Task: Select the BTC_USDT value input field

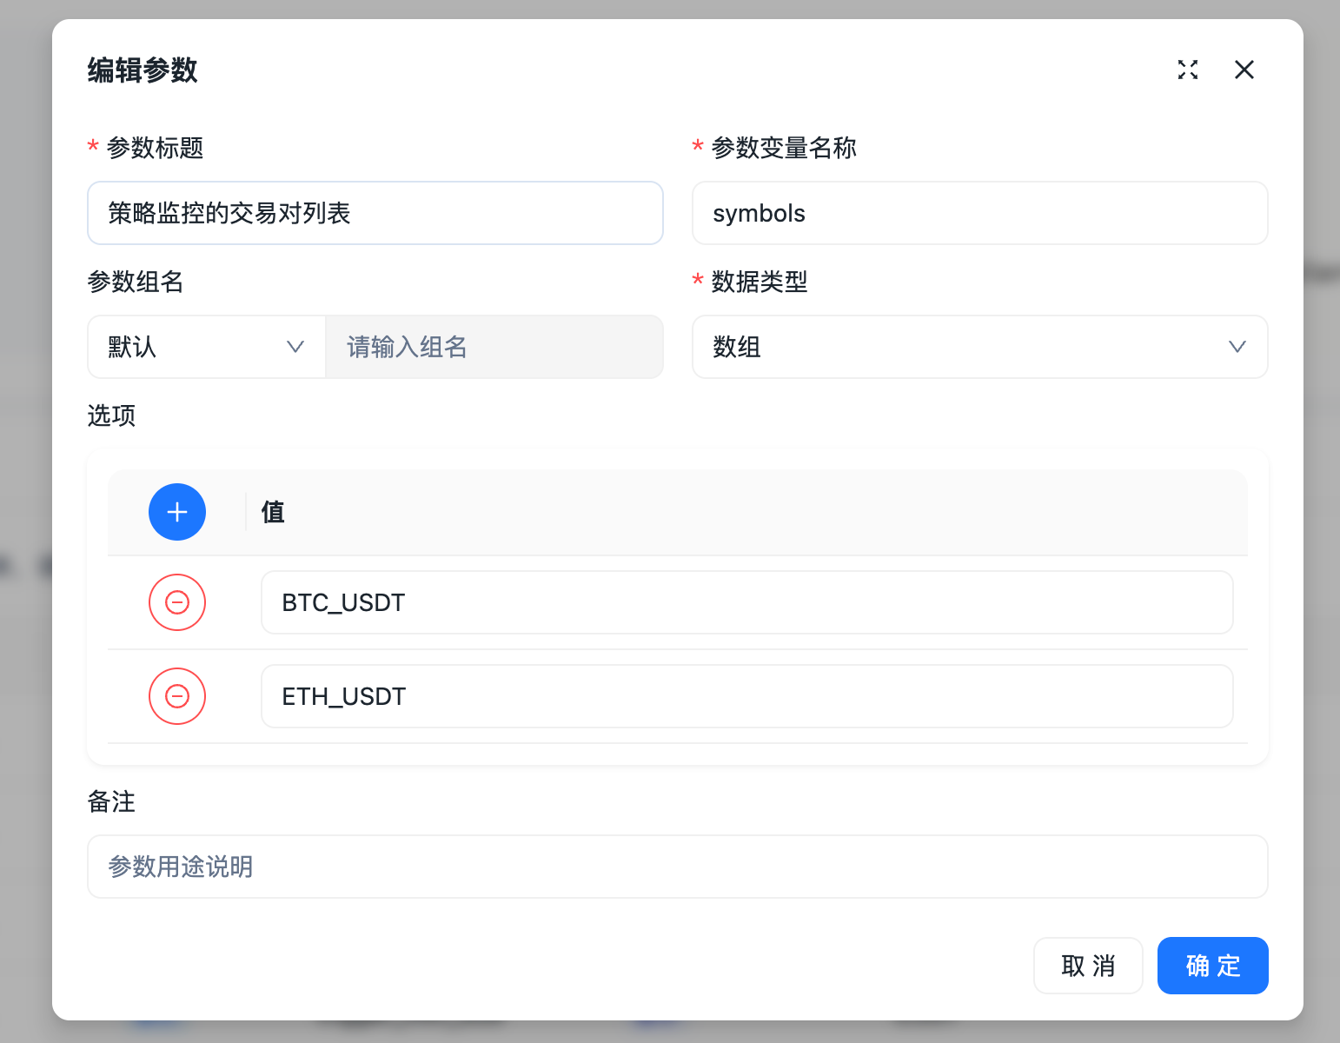Action: coord(747,601)
